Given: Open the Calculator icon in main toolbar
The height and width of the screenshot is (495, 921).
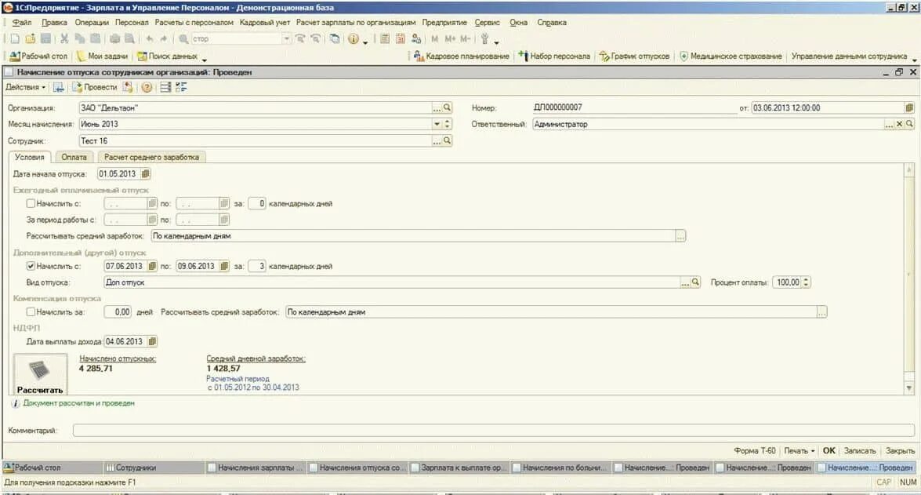Looking at the screenshot, I should click(385, 38).
